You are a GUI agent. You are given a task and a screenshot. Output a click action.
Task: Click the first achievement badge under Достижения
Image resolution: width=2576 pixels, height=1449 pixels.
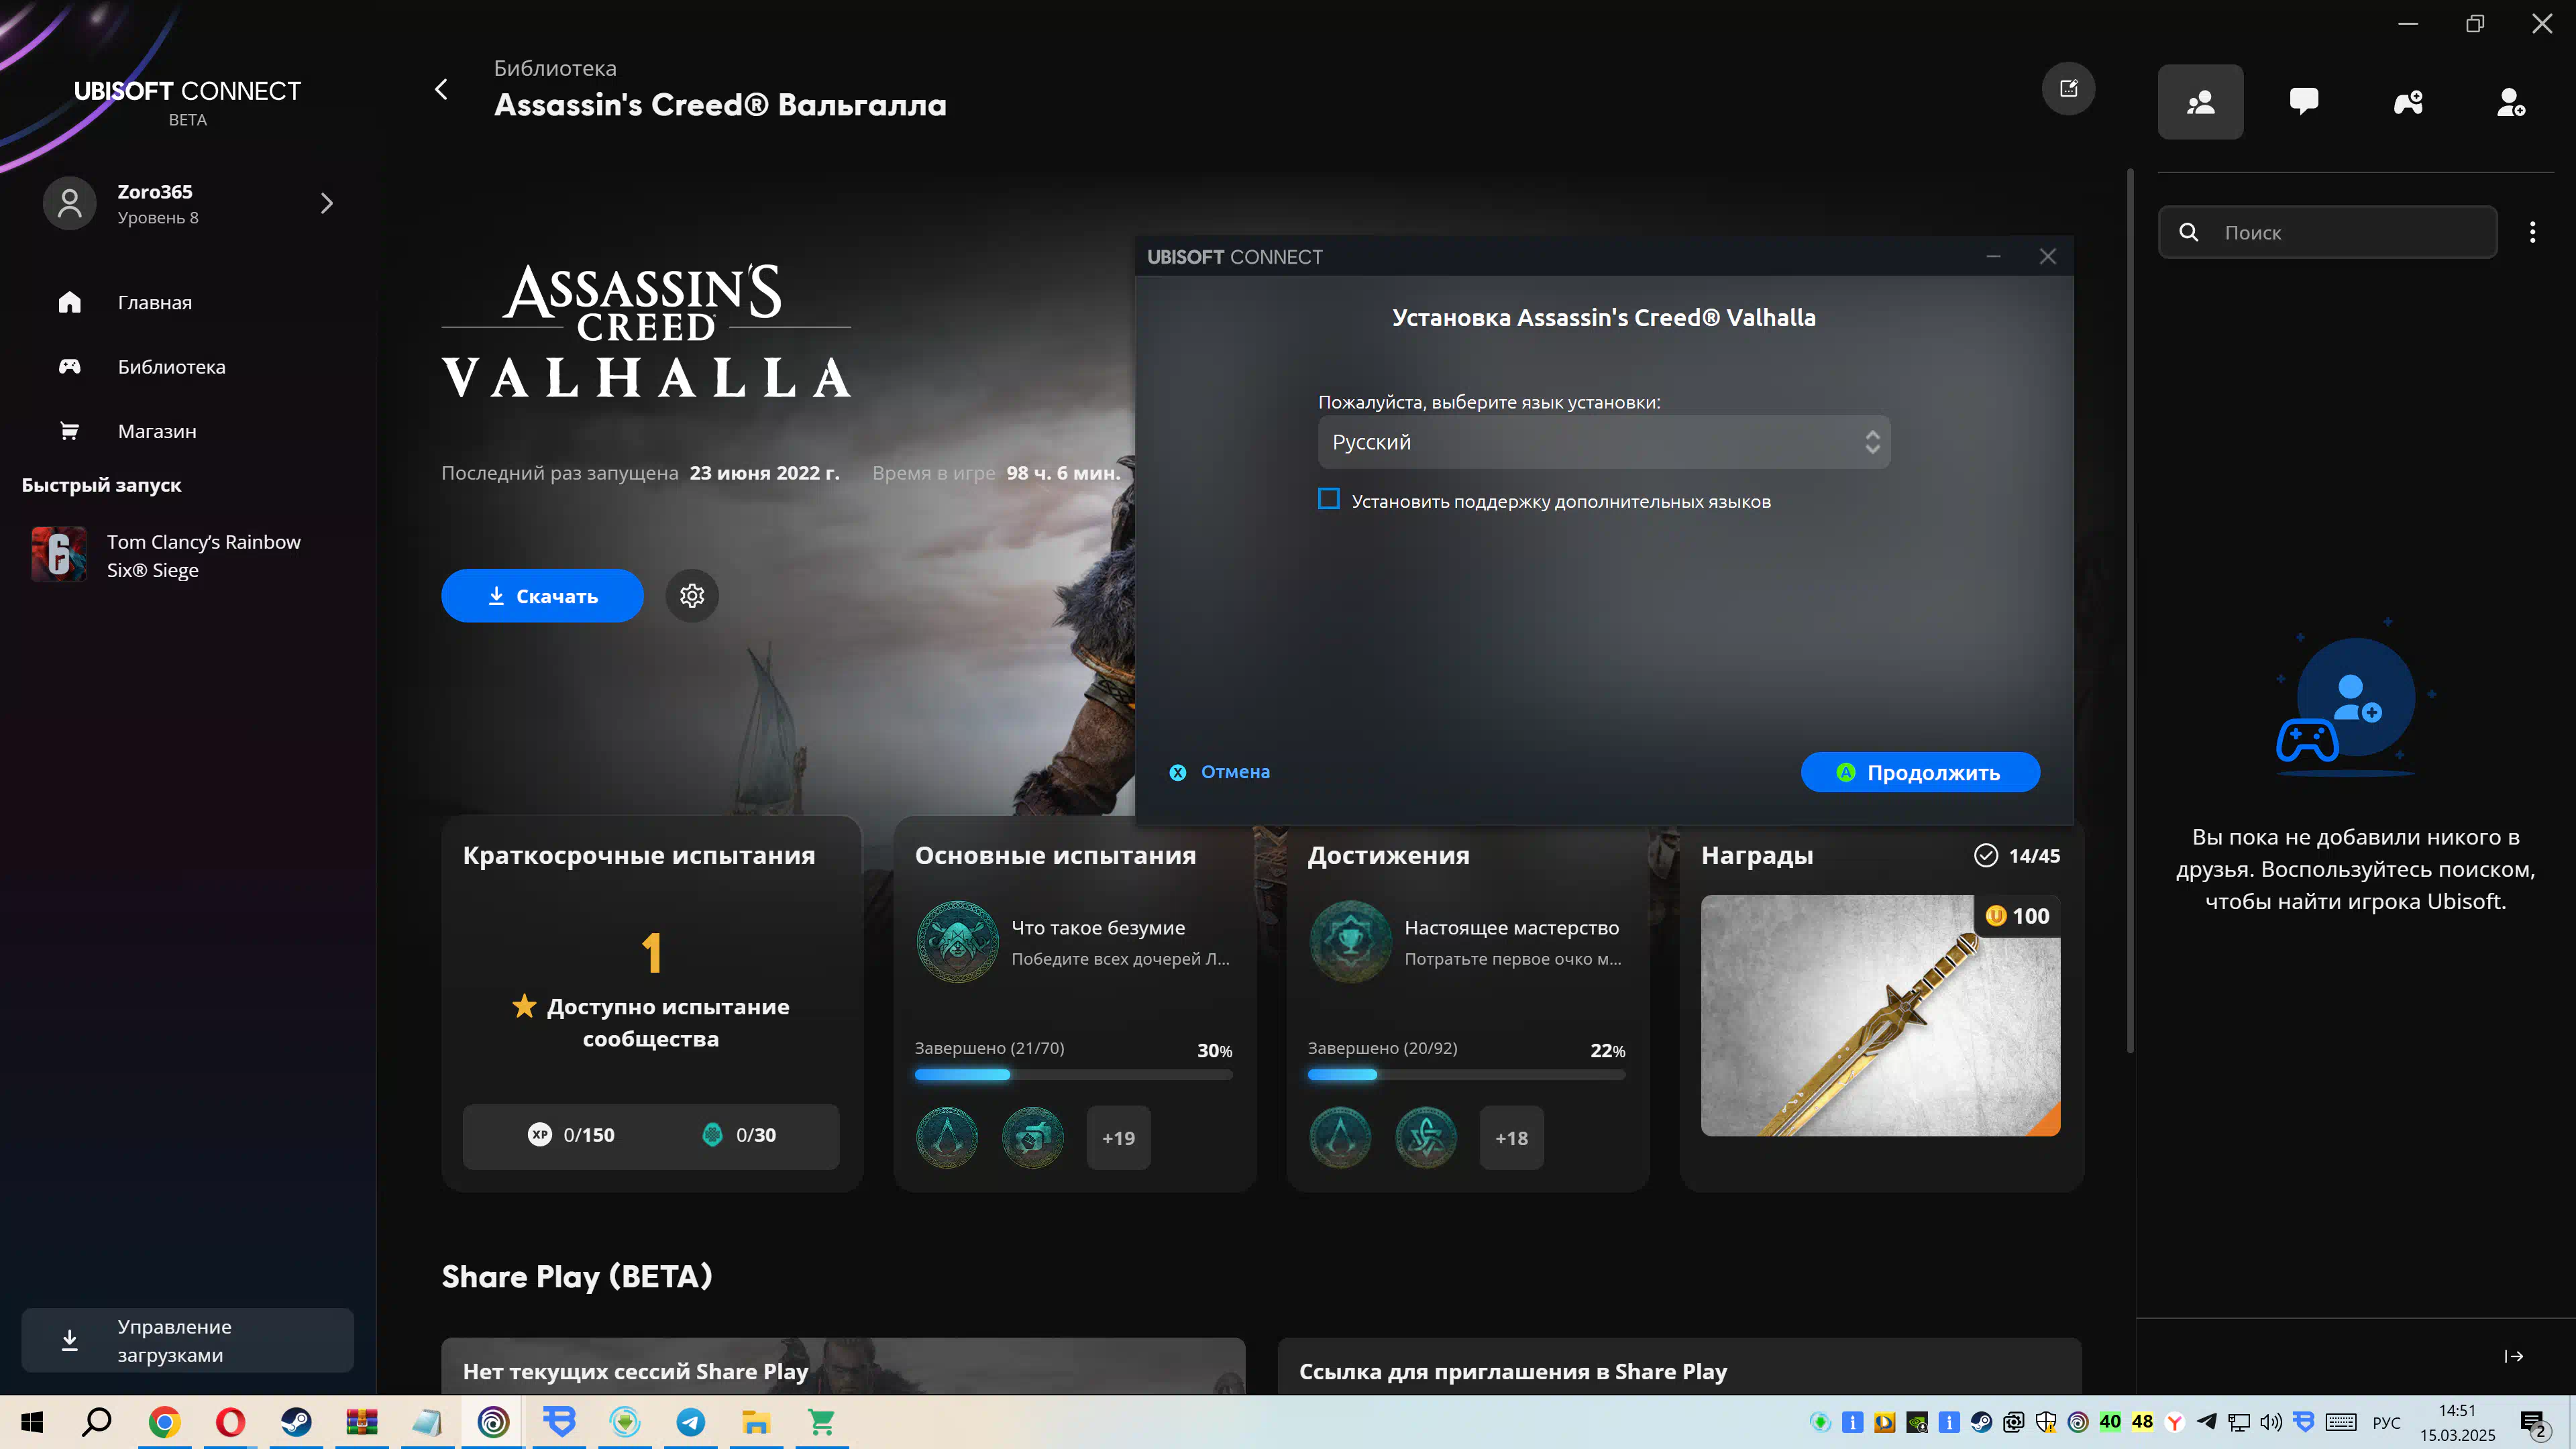(1340, 1138)
